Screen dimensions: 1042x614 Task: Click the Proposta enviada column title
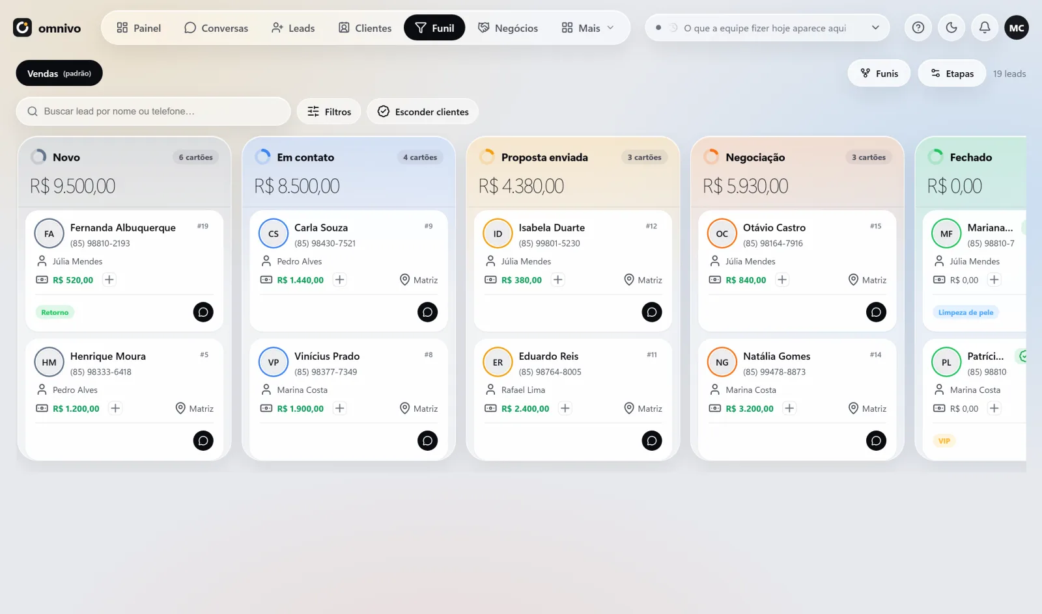544,157
